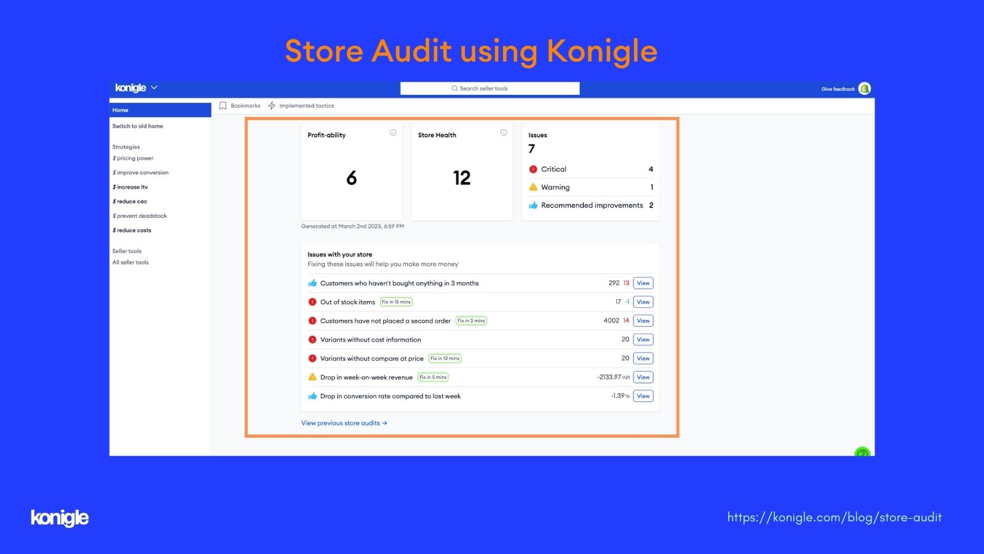Image resolution: width=984 pixels, height=554 pixels.
Task: Click the Out of stock items text
Action: point(347,302)
